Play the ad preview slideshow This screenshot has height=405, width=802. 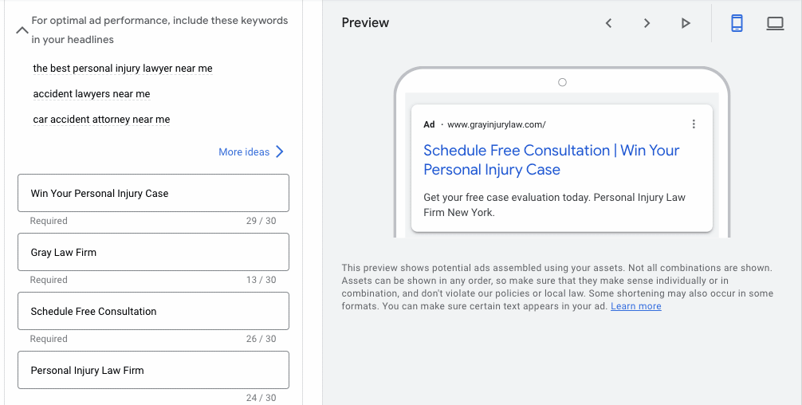tap(686, 23)
